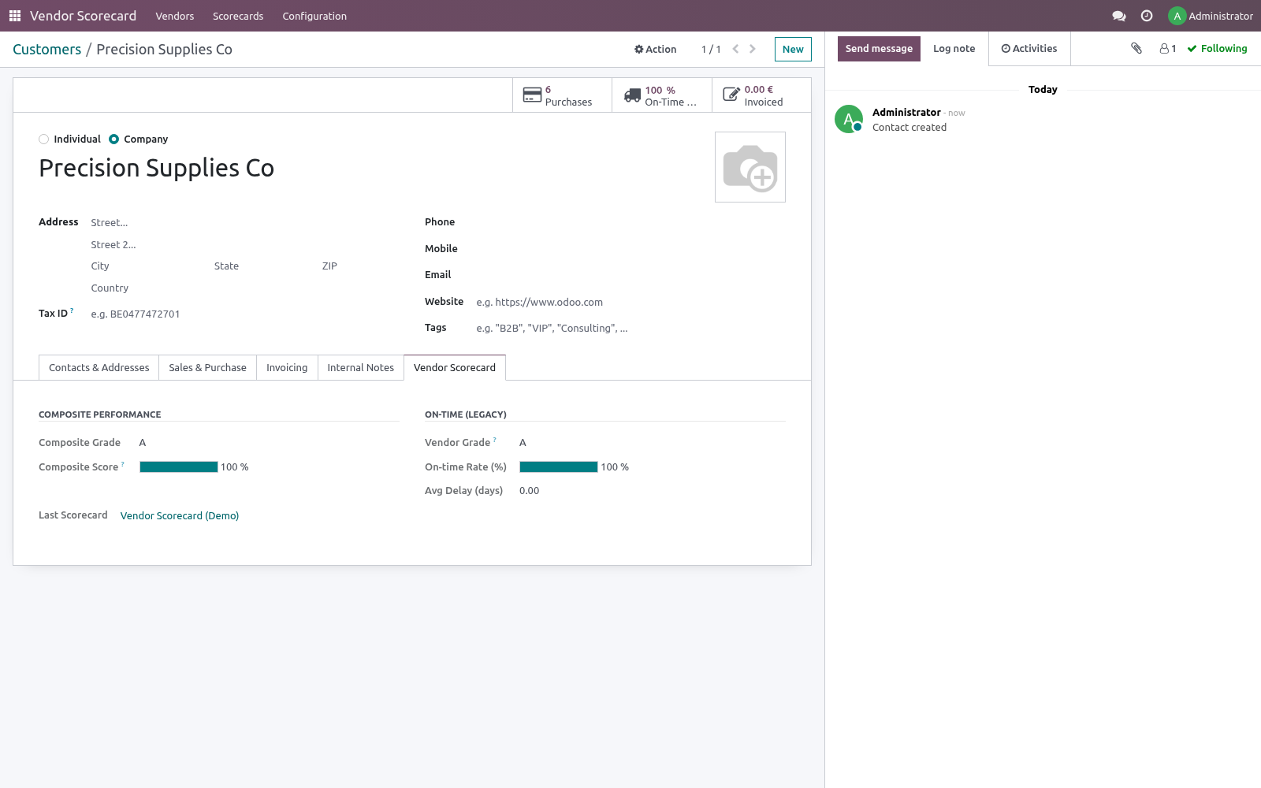This screenshot has height=788, width=1261.
Task: Show Vendor Grade help tooltip mark
Action: (x=495, y=440)
